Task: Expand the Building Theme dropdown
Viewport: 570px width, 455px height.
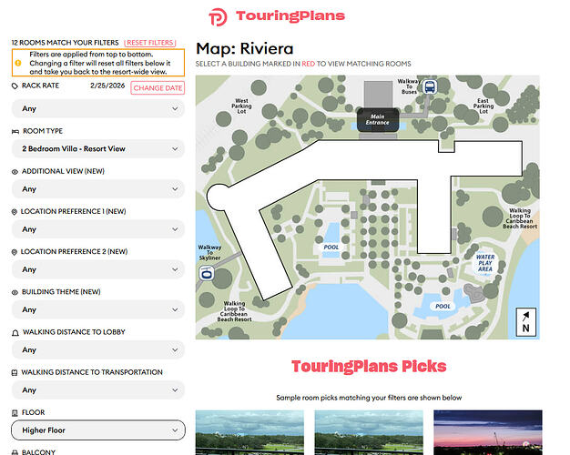Action: pos(97,309)
